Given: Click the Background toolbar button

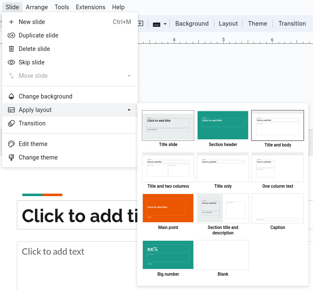Looking at the screenshot, I should point(192,24).
